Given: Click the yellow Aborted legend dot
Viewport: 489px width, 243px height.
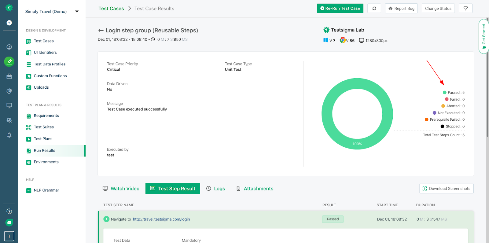Looking at the screenshot, I should coord(443,106).
